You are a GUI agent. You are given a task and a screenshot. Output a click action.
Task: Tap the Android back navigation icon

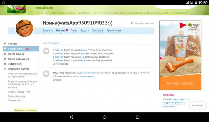pos(72,117)
